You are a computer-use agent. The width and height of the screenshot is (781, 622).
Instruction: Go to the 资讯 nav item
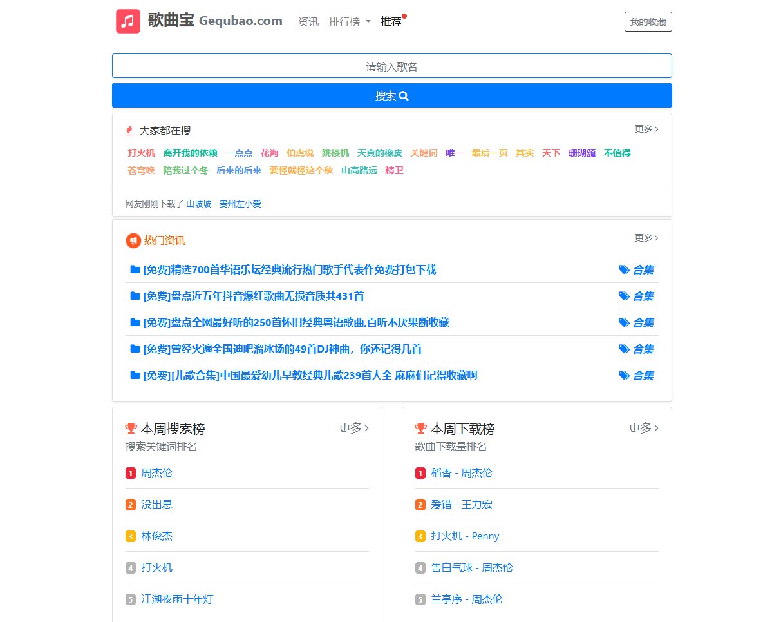[308, 21]
